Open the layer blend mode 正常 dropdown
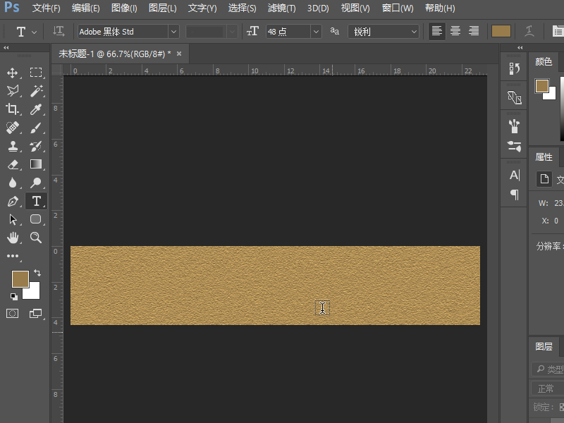 tap(548, 388)
